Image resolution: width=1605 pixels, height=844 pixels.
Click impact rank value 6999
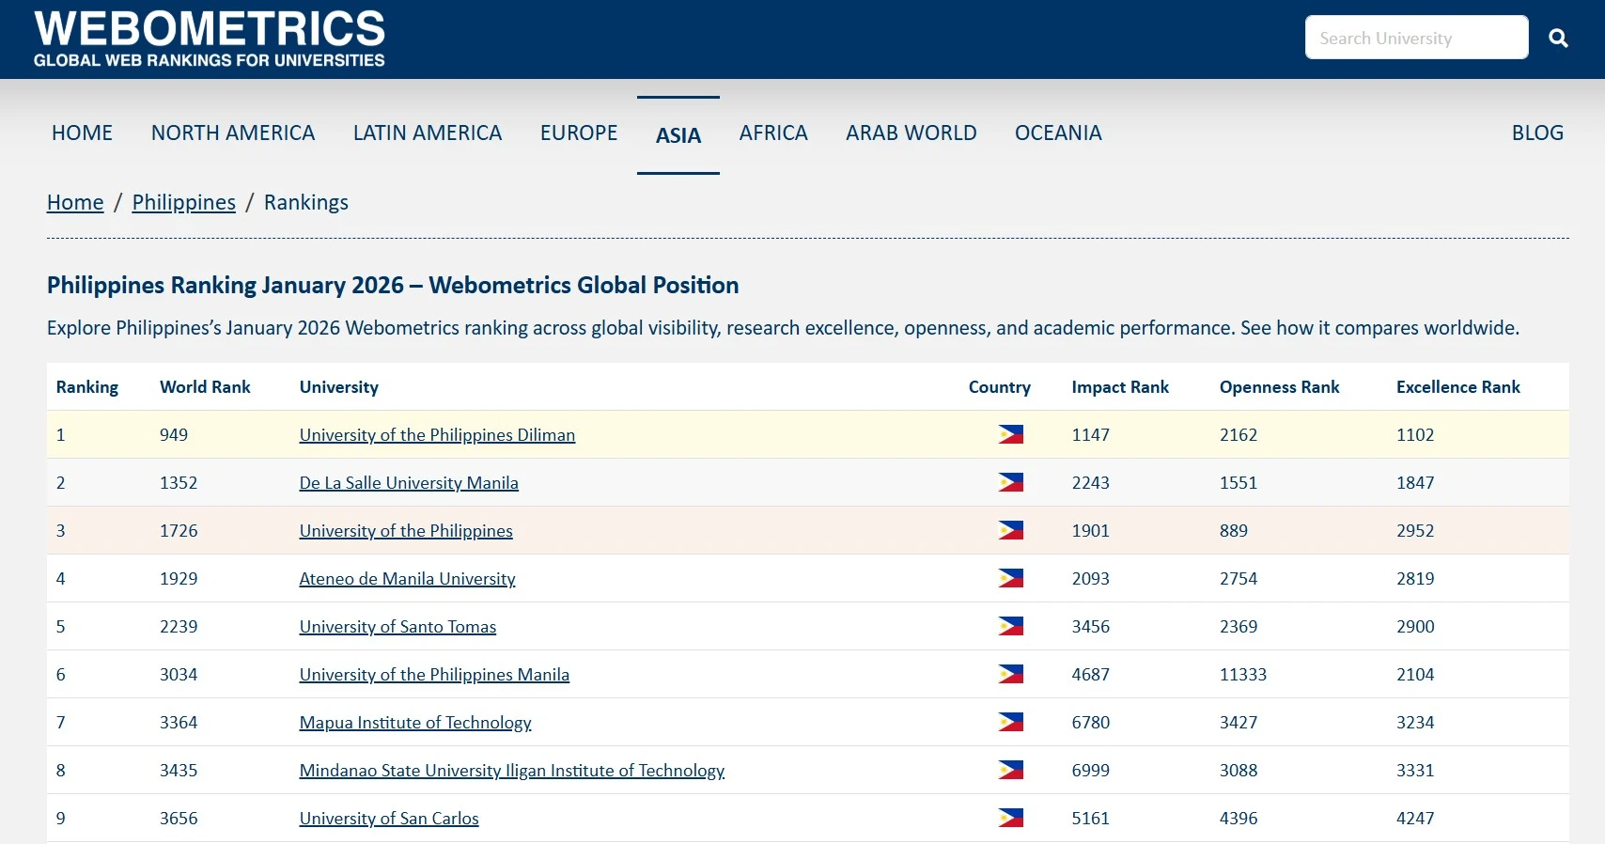point(1091,770)
